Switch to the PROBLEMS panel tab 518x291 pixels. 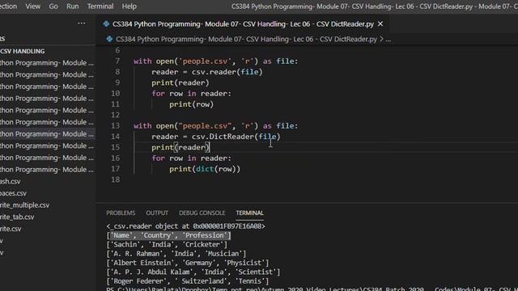coord(121,213)
